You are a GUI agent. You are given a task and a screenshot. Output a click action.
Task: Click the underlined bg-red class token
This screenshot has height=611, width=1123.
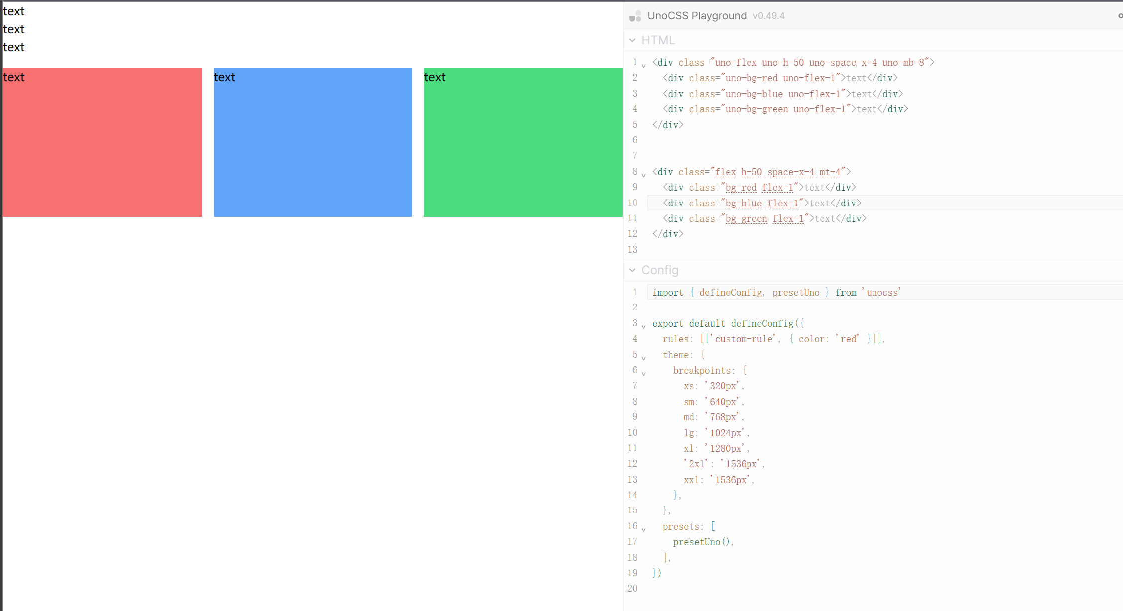(741, 187)
